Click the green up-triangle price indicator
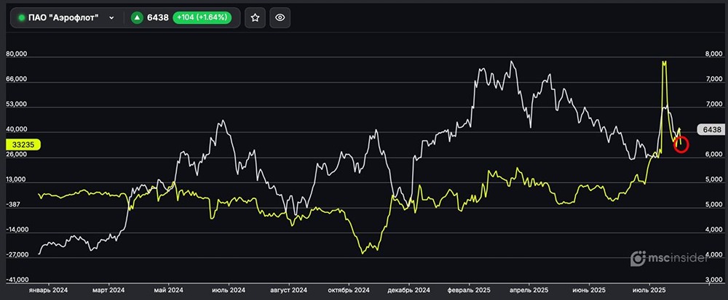The height and width of the screenshot is (300, 728). (137, 18)
